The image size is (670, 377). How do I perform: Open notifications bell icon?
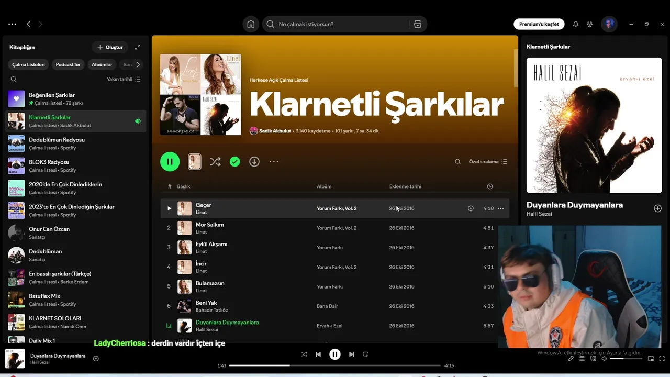[576, 24]
